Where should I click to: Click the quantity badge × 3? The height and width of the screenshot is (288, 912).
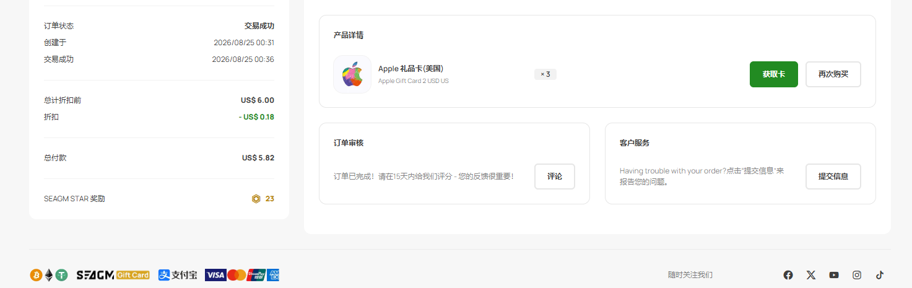point(545,74)
